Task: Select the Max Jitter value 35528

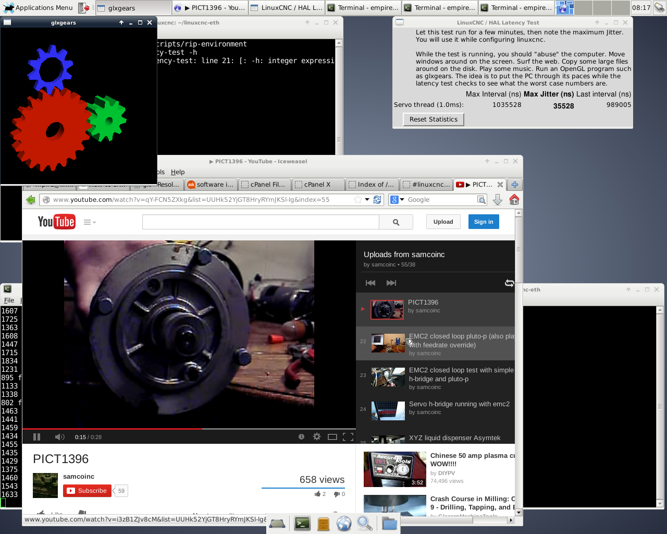Action: (x=563, y=106)
